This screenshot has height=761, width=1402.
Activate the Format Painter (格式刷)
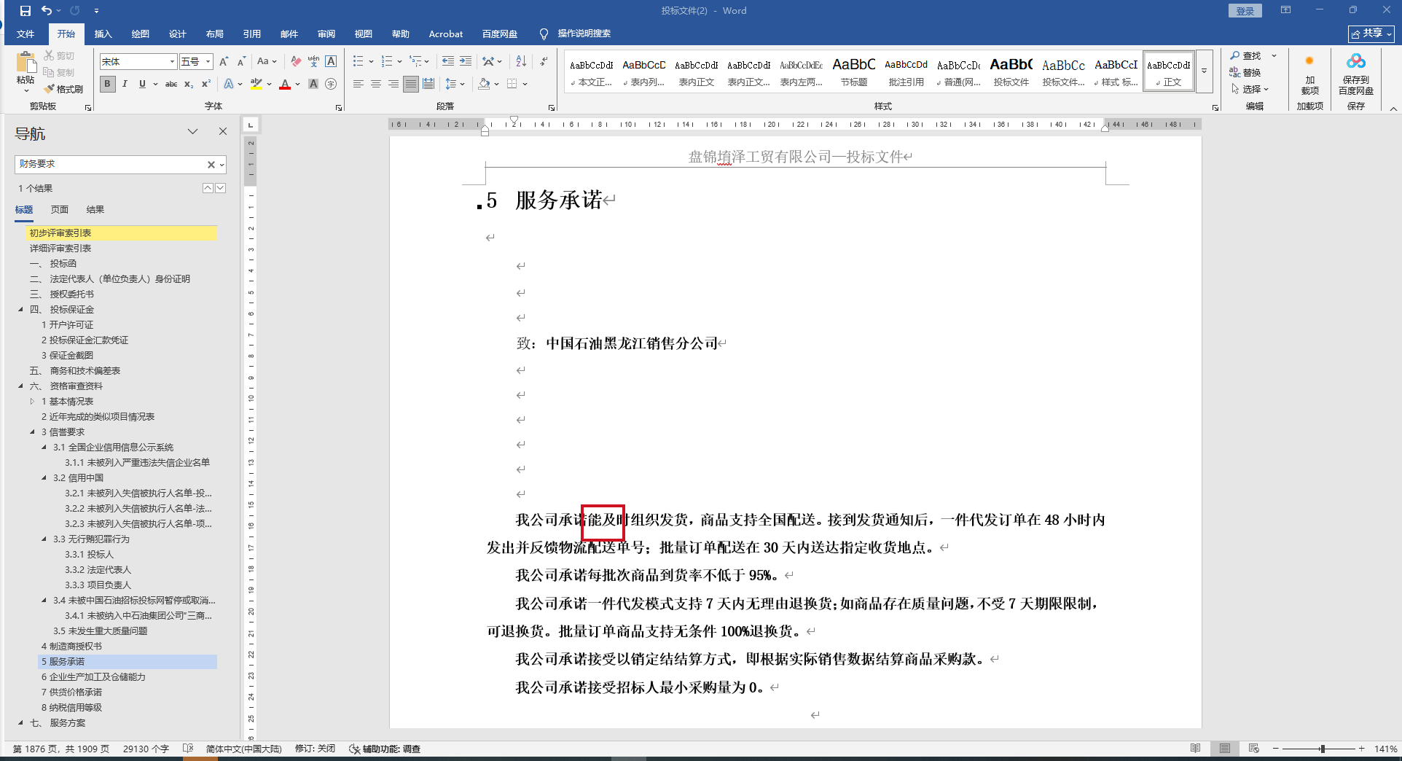(63, 89)
